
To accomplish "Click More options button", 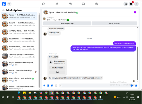I will tap(114, 23).
